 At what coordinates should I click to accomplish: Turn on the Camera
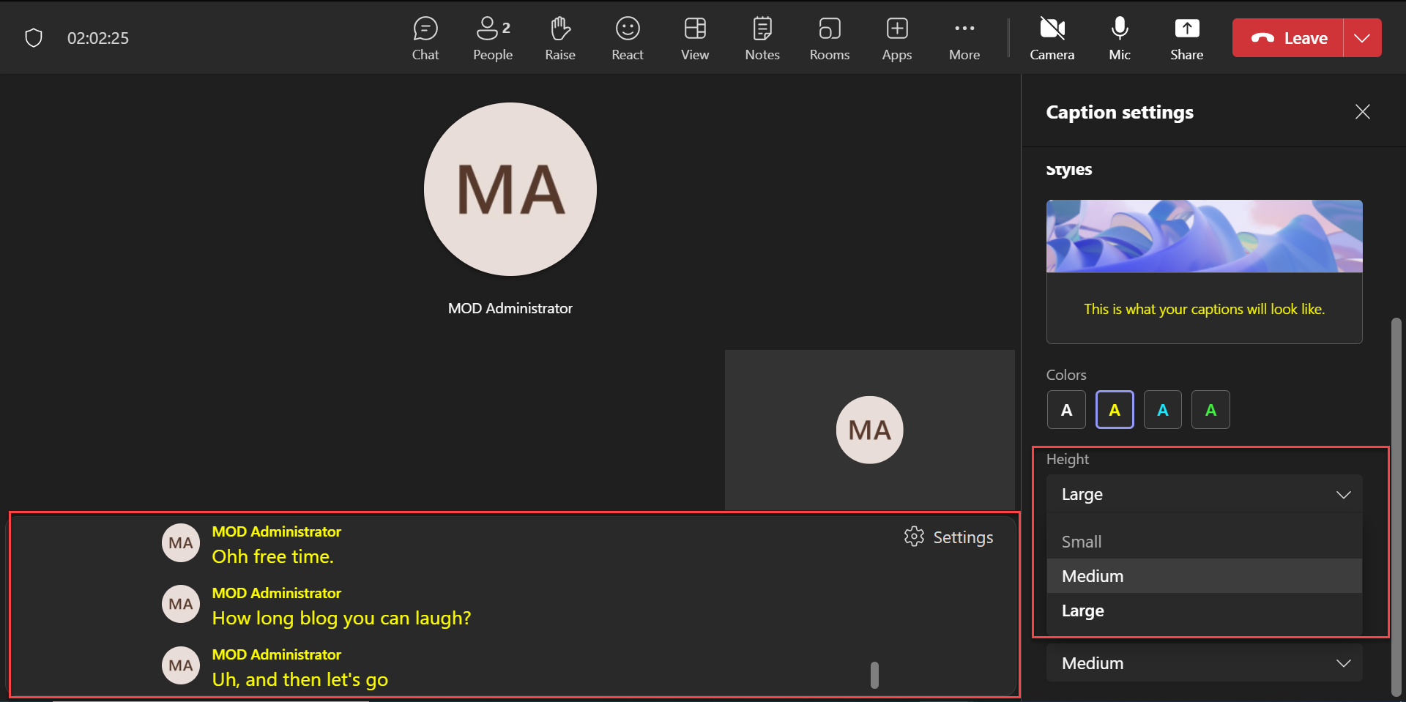[1052, 38]
